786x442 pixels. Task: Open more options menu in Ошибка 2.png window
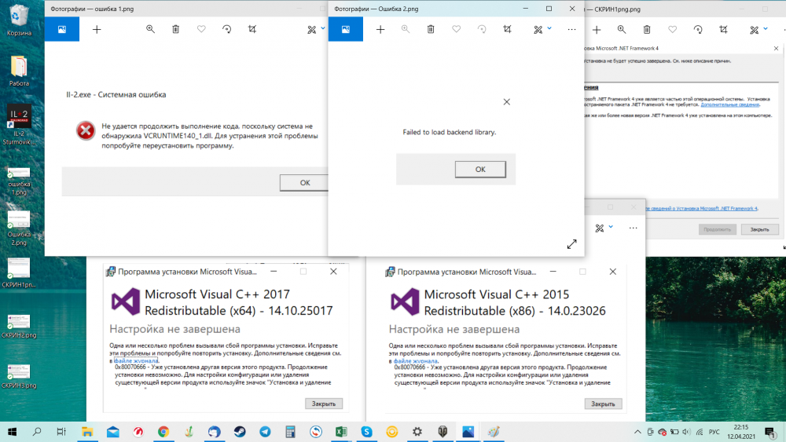[x=571, y=30]
